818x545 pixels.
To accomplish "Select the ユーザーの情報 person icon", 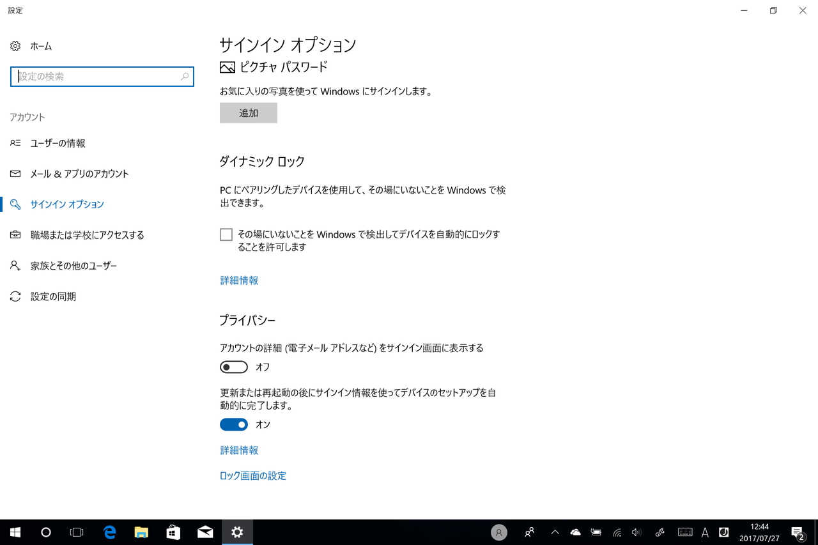I will (15, 143).
